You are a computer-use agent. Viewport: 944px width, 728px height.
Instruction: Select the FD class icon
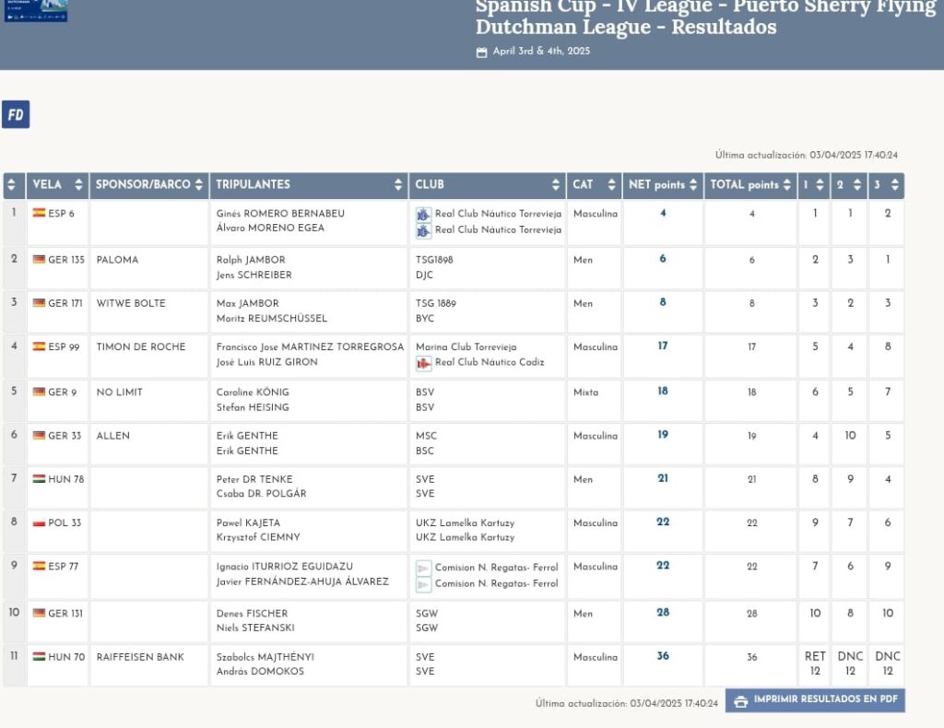coord(16,114)
